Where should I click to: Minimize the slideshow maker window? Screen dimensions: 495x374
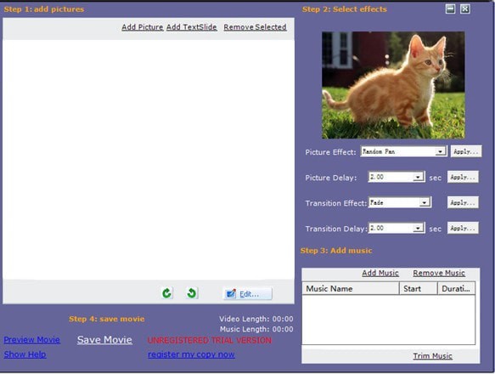pos(451,8)
